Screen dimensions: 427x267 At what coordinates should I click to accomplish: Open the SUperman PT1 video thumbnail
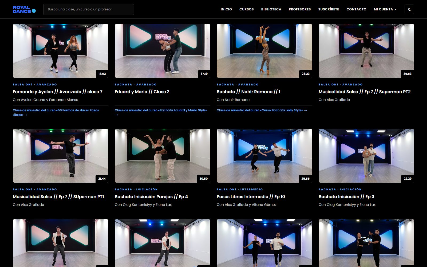point(61,156)
